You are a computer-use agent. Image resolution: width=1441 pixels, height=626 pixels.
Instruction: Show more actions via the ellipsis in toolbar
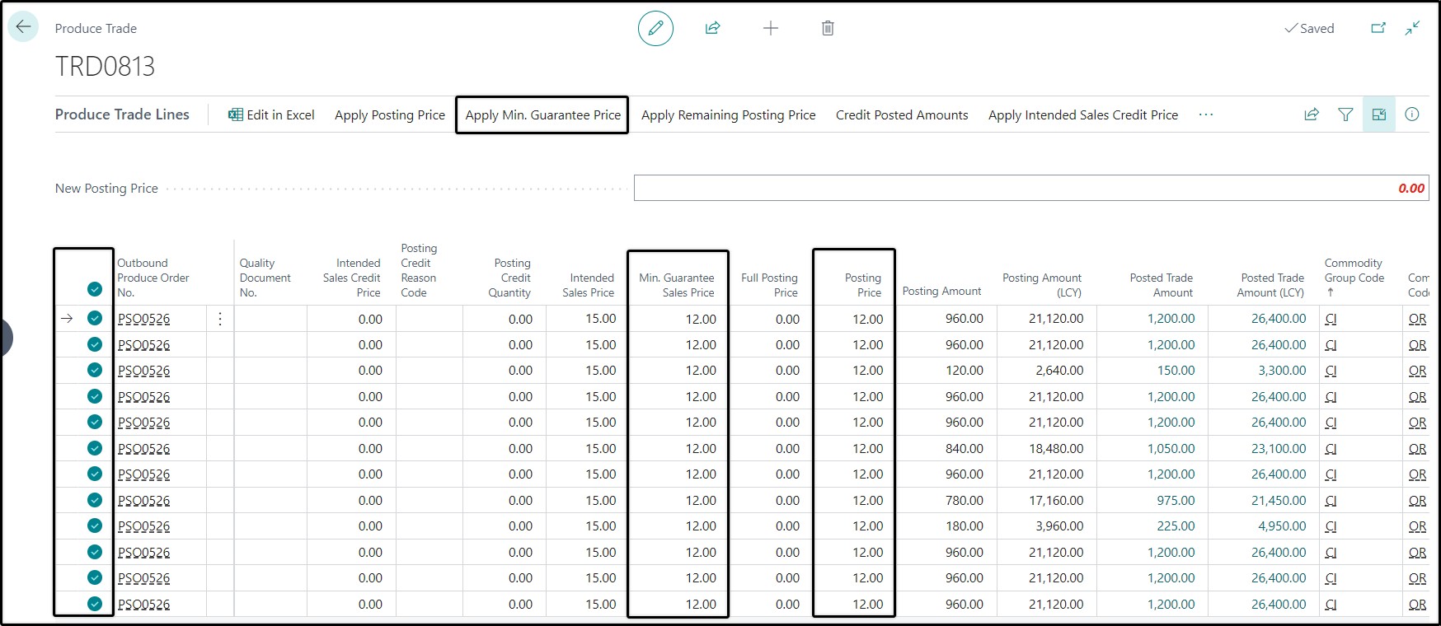click(1206, 114)
